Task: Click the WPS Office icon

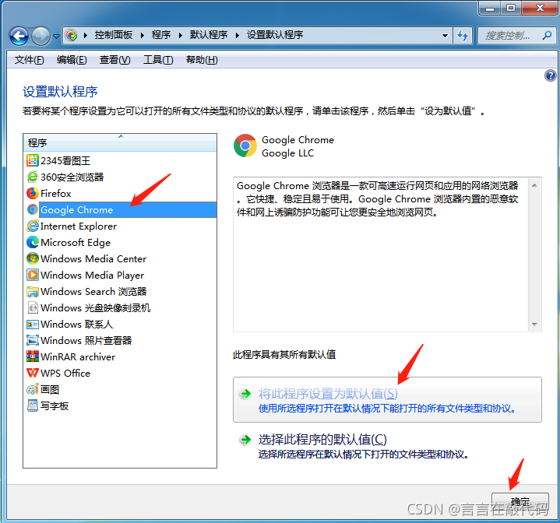Action: pos(33,373)
